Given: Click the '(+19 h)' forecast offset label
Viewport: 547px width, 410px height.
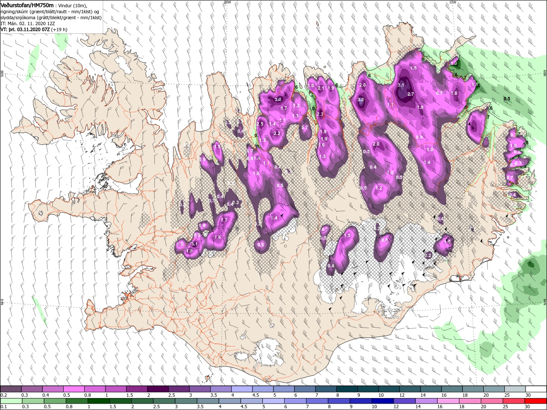Looking at the screenshot, I should (x=59, y=30).
